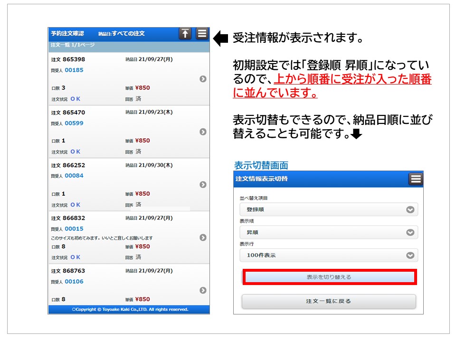Click detail arrow for order 866252

pyautogui.click(x=203, y=184)
